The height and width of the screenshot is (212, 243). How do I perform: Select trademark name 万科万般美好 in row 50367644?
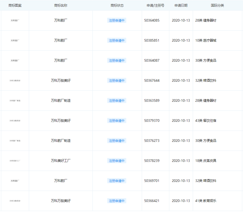[x=61, y=80]
